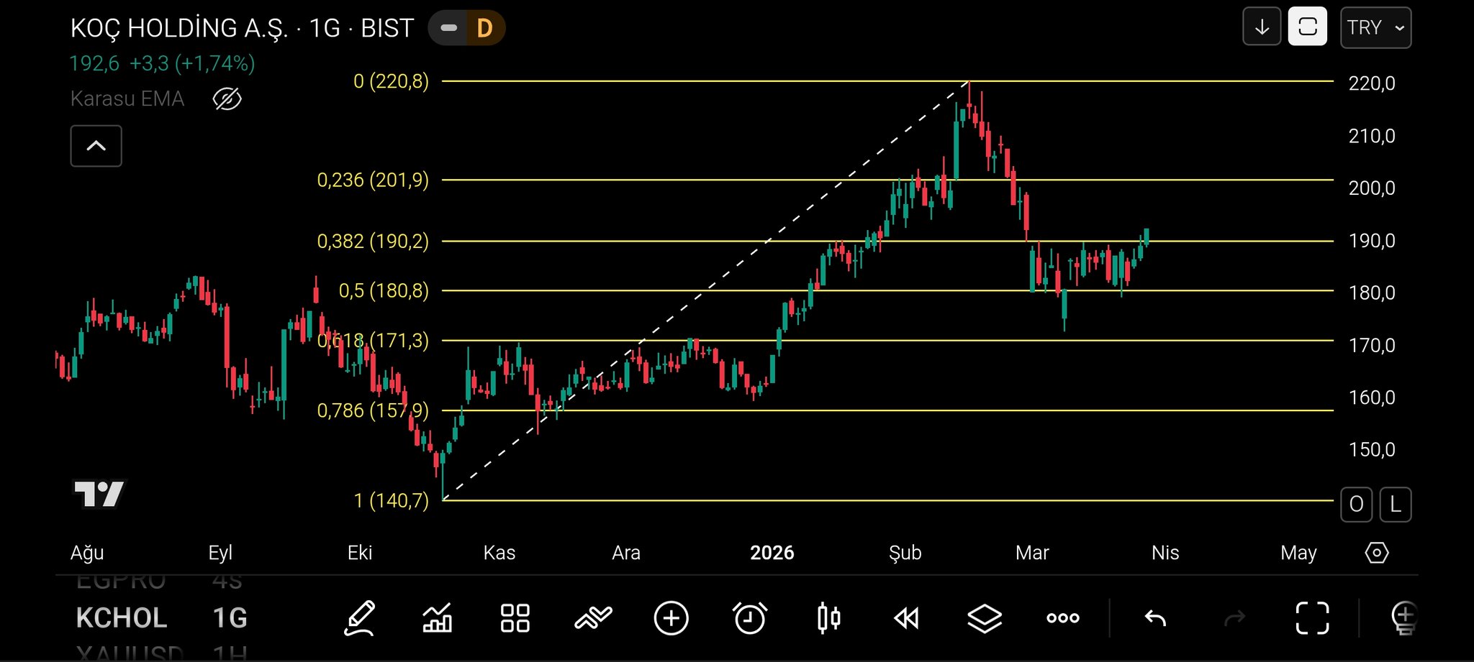Open chart scale settings hexagon icon
This screenshot has width=1474, height=662.
[1376, 553]
